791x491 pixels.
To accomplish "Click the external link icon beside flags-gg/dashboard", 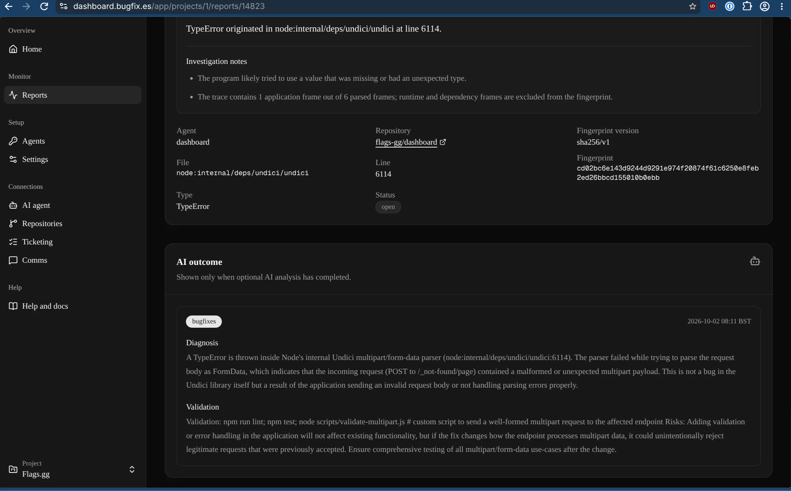I will coord(443,142).
